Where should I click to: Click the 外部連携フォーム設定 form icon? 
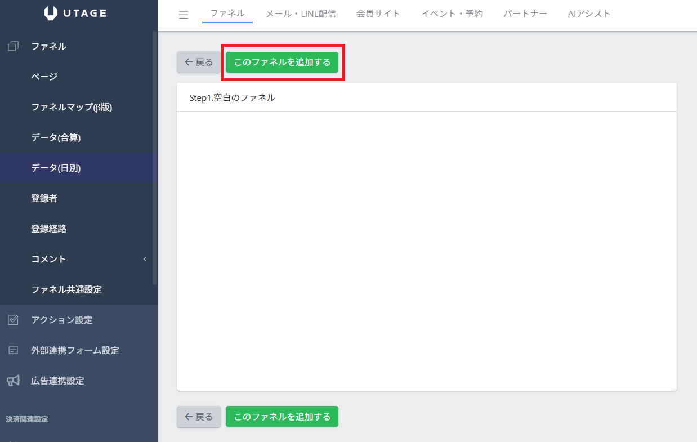tap(14, 350)
